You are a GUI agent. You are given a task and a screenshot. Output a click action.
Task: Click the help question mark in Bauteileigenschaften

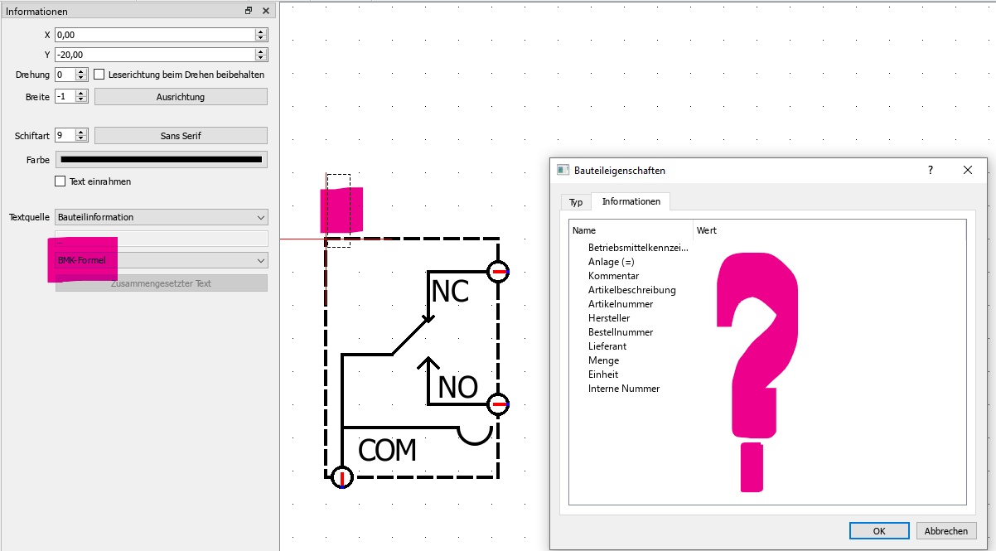930,170
